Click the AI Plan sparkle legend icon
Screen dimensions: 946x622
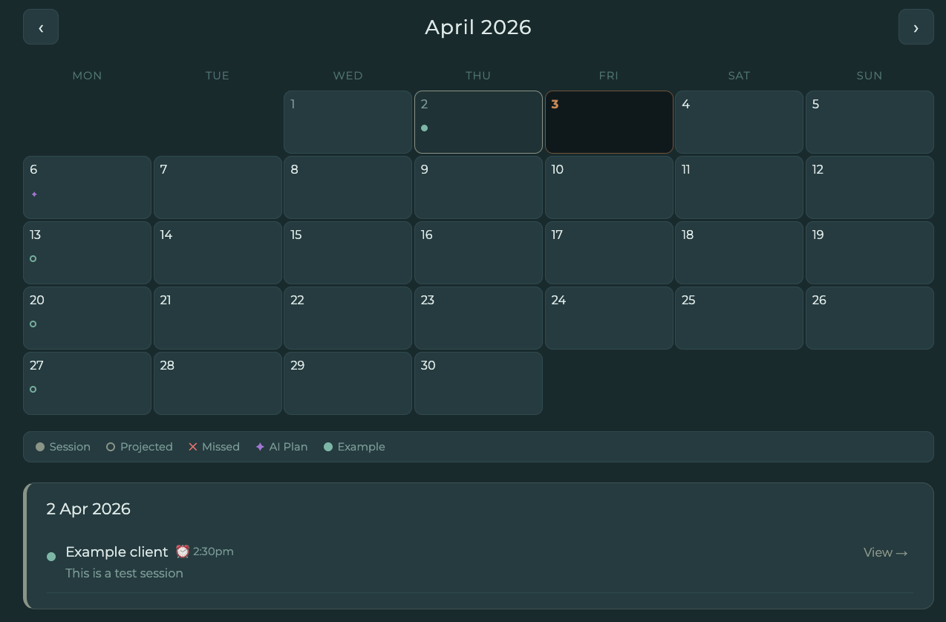pyautogui.click(x=261, y=447)
